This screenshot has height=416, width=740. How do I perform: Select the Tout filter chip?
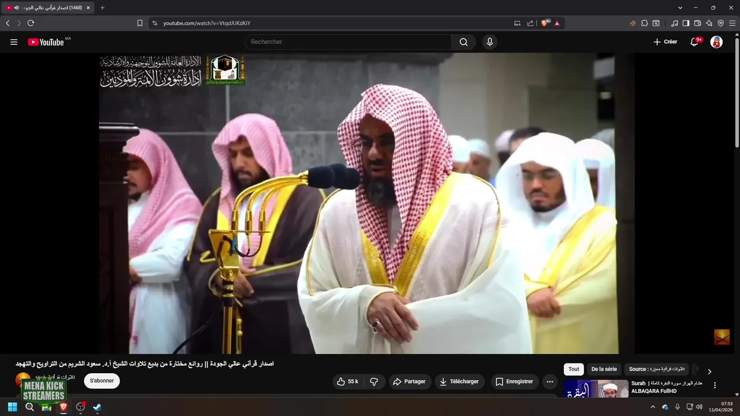[573, 369]
